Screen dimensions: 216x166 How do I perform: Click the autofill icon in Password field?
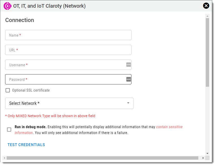[x=129, y=79]
